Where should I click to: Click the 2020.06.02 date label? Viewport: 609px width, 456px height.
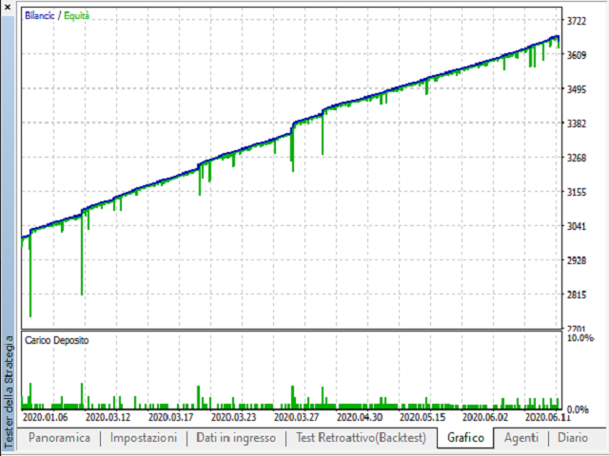point(485,418)
